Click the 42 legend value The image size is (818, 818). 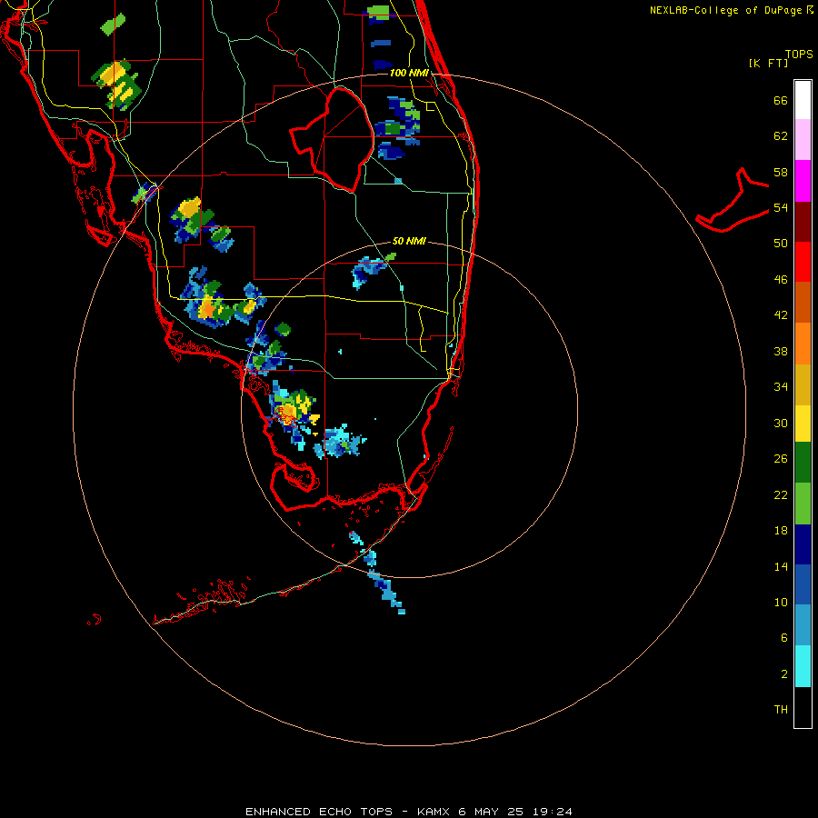781,315
